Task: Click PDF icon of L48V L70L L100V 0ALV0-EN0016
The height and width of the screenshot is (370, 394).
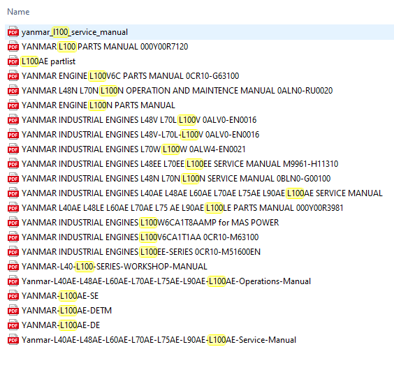Action: tap(13, 120)
